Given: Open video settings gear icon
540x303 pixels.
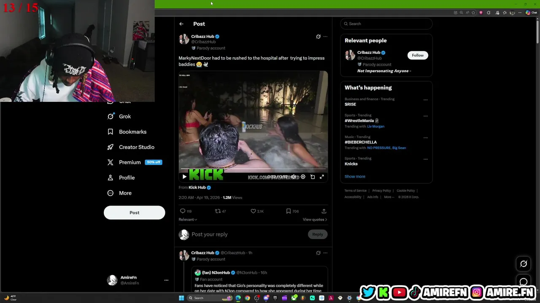Looking at the screenshot, I should 303,177.
